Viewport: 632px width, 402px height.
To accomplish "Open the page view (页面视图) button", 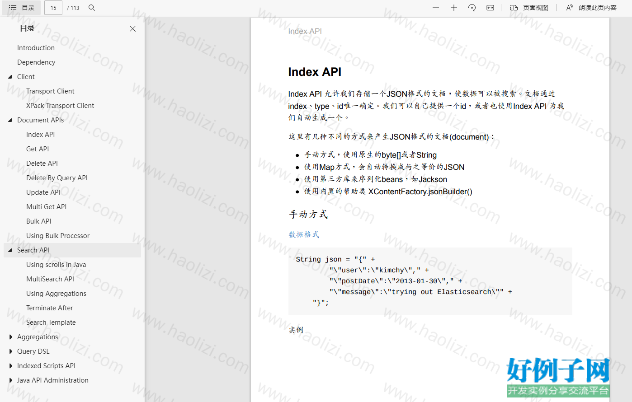I will [529, 8].
